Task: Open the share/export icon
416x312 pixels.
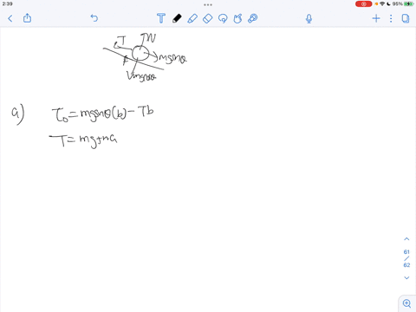Action: pos(27,18)
